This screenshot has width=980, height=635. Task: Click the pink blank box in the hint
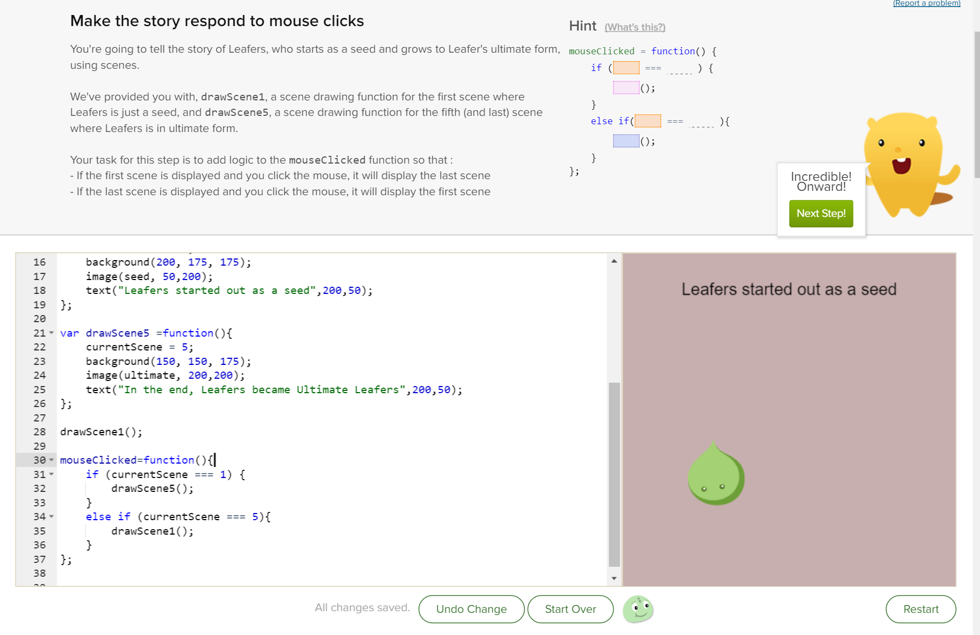(626, 88)
